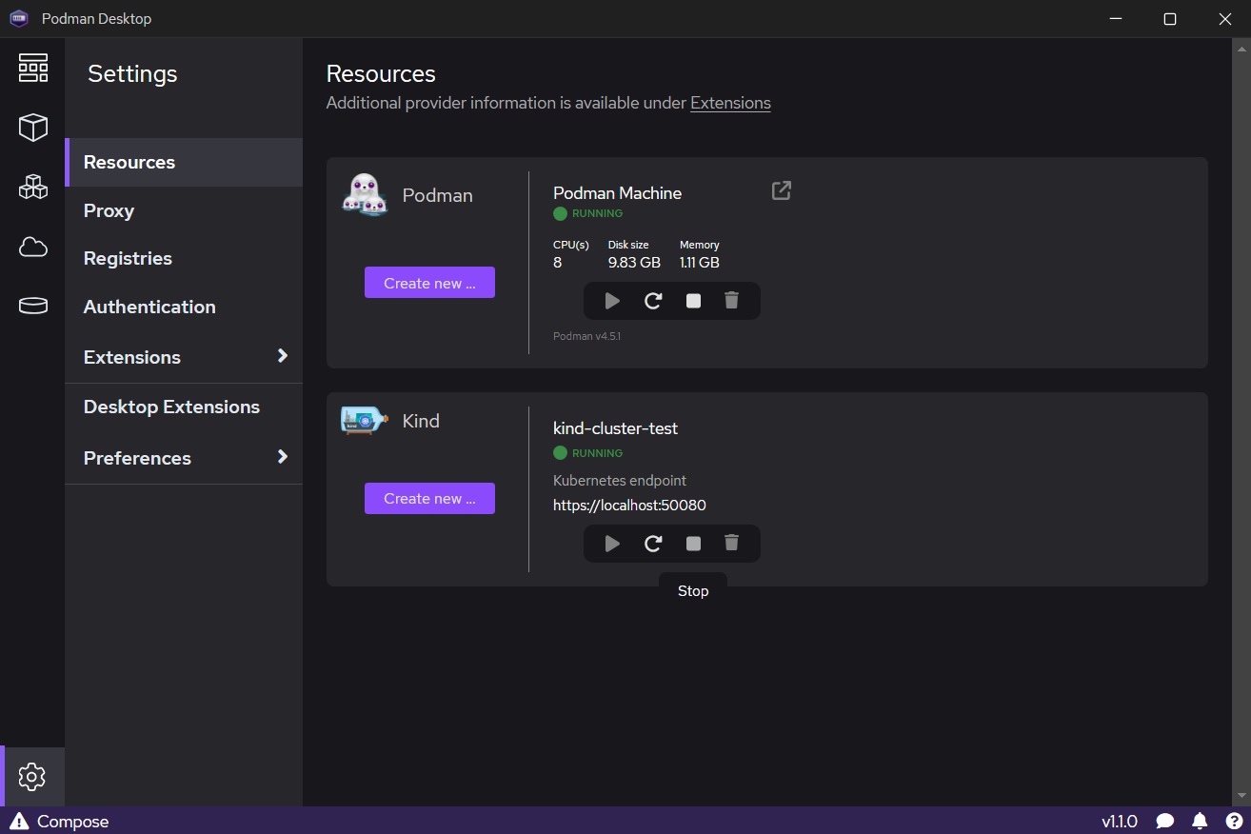The height and width of the screenshot is (834, 1251).
Task: Expand the Preferences settings section
Action: (282, 457)
